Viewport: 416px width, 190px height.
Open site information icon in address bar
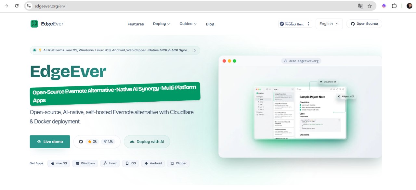[29, 6]
